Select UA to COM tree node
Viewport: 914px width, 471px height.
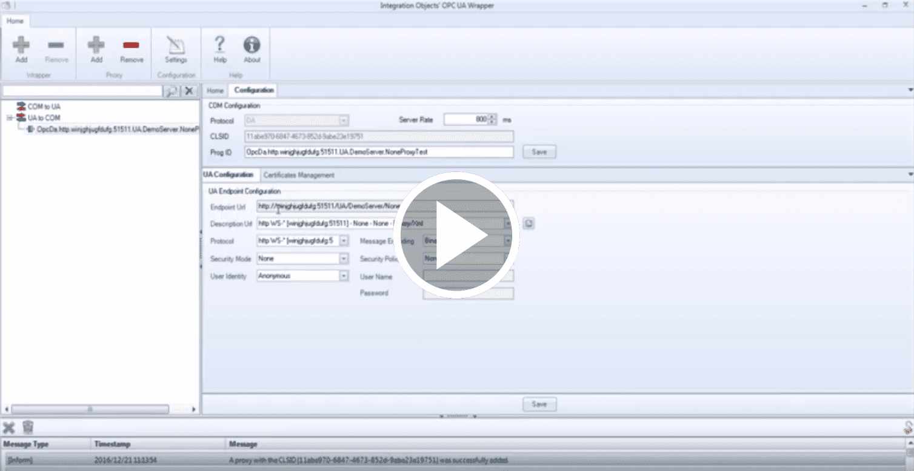pos(44,117)
